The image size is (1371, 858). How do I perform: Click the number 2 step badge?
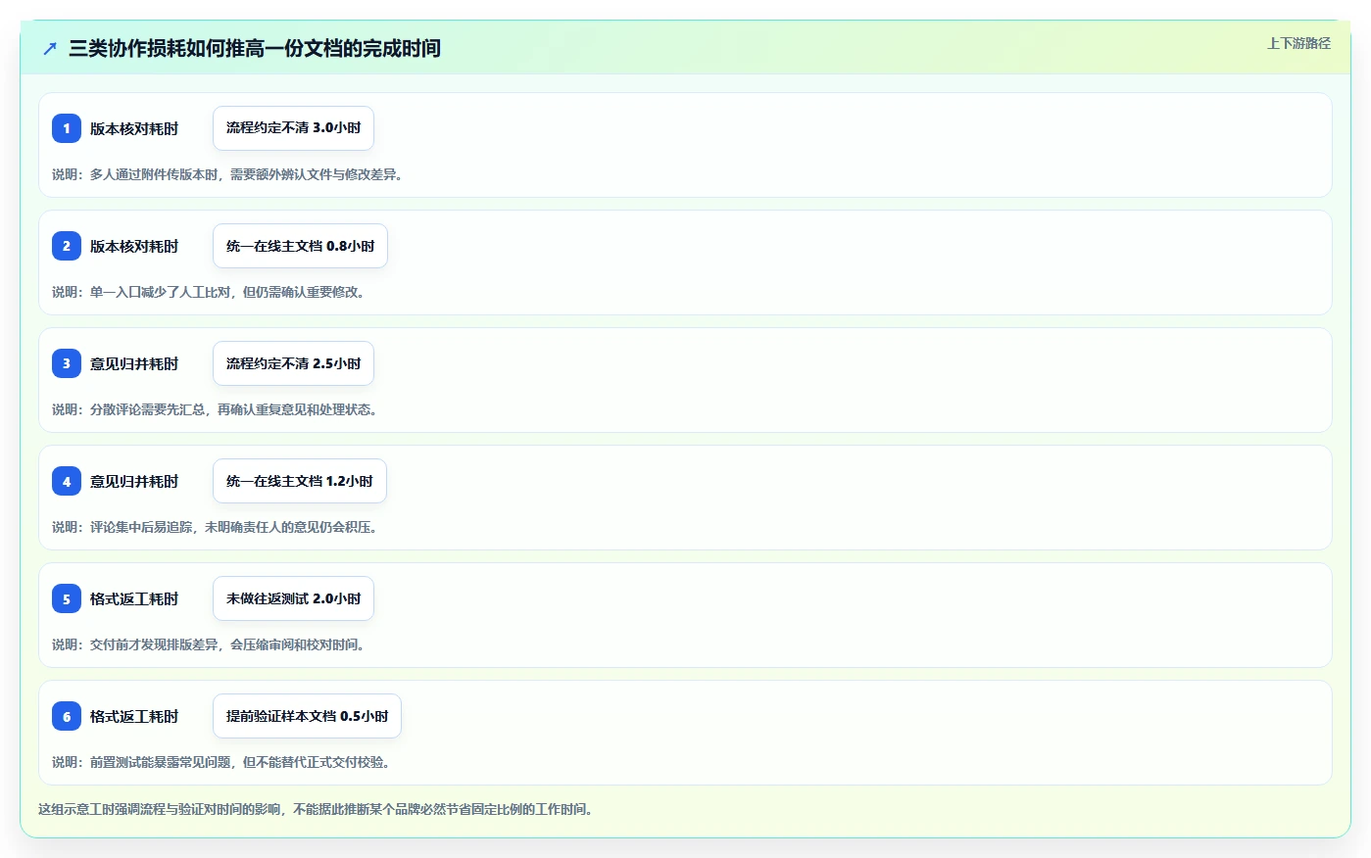[67, 246]
